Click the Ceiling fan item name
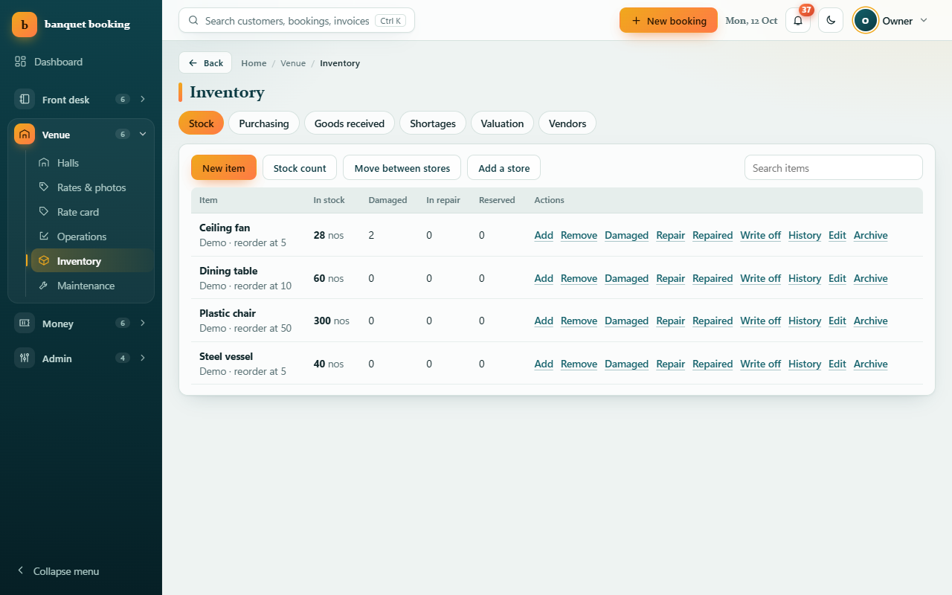952x595 pixels. tap(225, 228)
